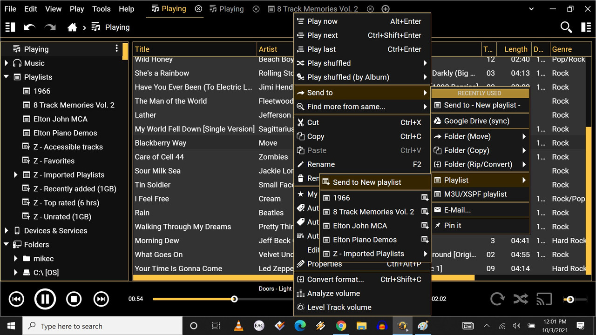This screenshot has width=596, height=335.
Task: Open the search magnifier icon
Action: pos(566,27)
